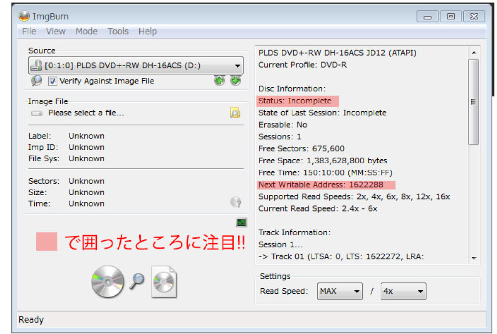
Task: Click 'Track 01' information line
Action: click(341, 257)
